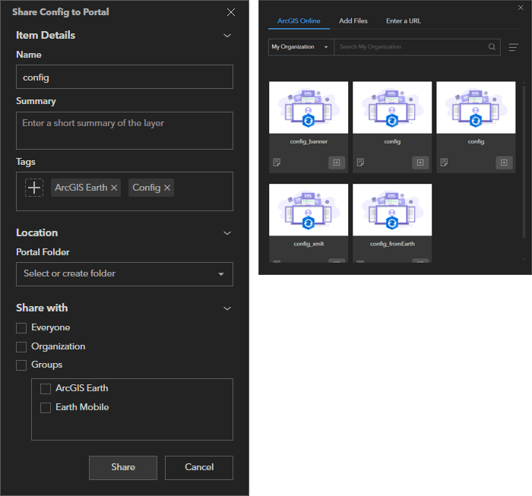The width and height of the screenshot is (532, 496).
Task: Remove the Config tag
Action: (167, 188)
